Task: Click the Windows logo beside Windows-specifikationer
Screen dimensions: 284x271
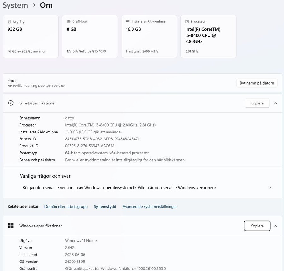Action: coord(11,226)
